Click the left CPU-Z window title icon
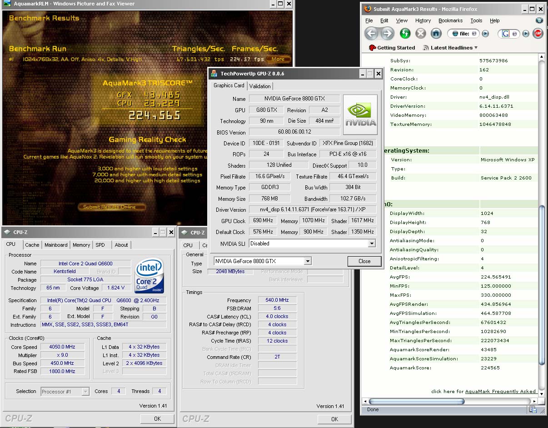The image size is (548, 428). (7, 232)
